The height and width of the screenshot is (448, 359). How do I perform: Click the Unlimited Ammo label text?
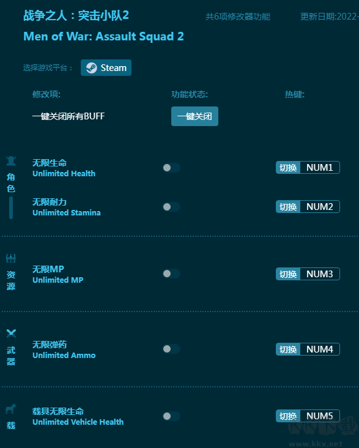(x=64, y=356)
